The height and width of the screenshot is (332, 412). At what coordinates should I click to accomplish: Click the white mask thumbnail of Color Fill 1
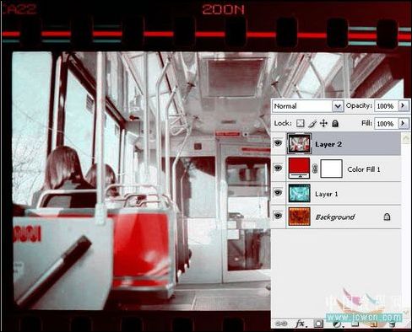pyautogui.click(x=332, y=169)
